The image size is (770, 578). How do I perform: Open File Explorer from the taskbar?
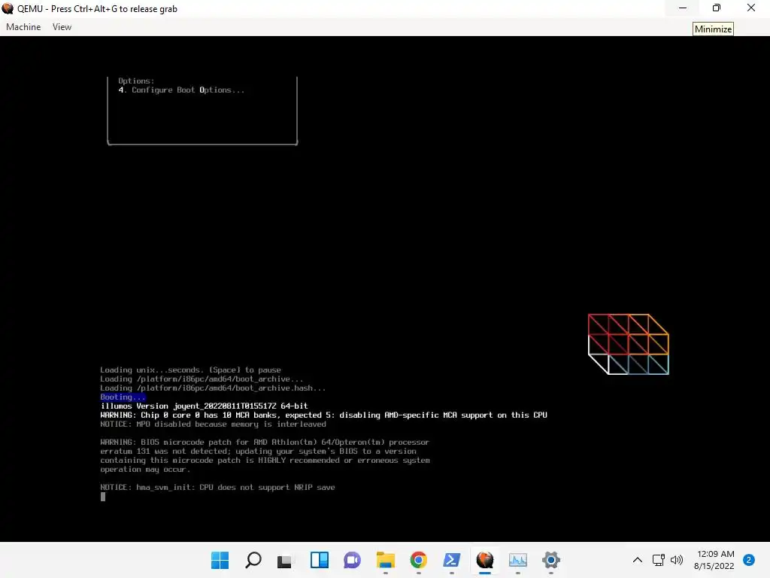click(386, 560)
